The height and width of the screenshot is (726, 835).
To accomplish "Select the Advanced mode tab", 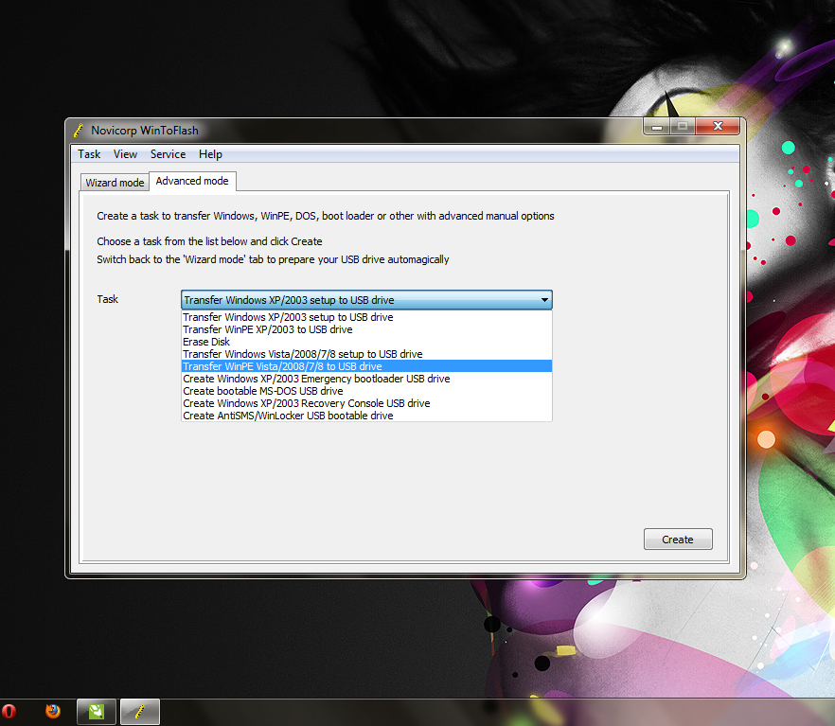I will pyautogui.click(x=192, y=181).
